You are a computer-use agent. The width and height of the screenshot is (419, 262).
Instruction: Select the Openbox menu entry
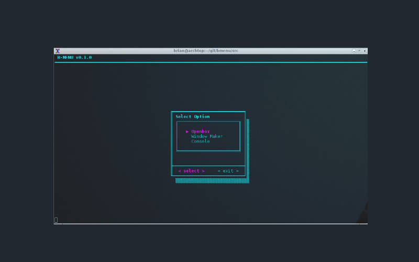[x=201, y=132]
